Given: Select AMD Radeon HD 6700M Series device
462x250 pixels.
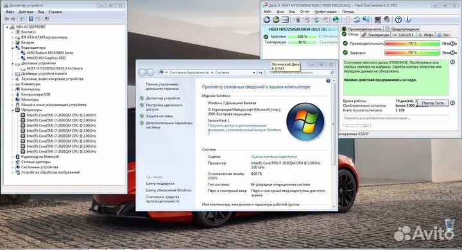Looking at the screenshot, I should pos(50,53).
